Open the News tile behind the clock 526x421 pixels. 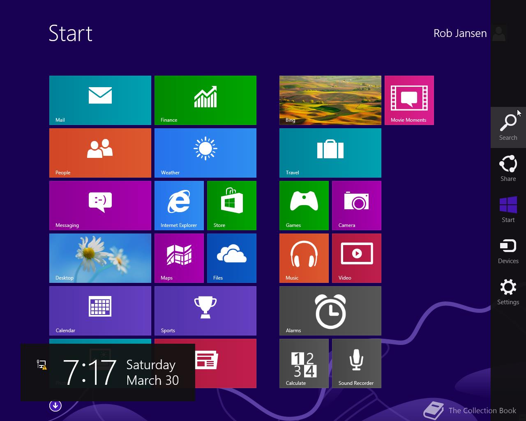[x=226, y=363]
